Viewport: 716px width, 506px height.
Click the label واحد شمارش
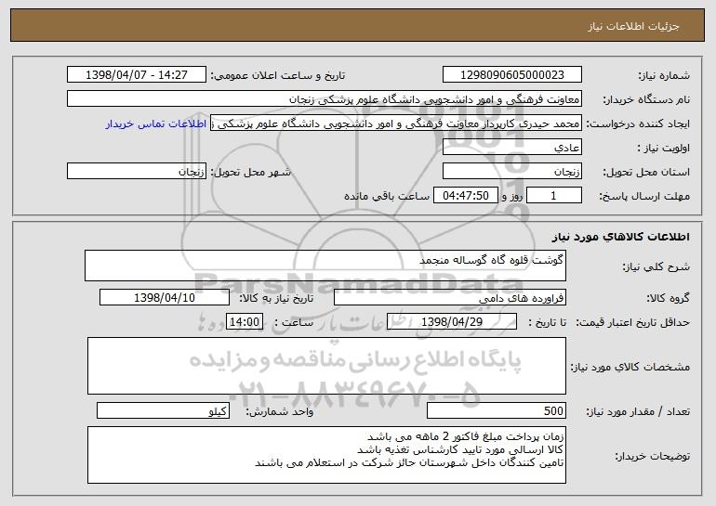[280, 411]
